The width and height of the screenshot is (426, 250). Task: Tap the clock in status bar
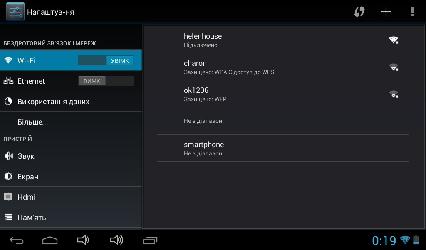click(x=384, y=240)
